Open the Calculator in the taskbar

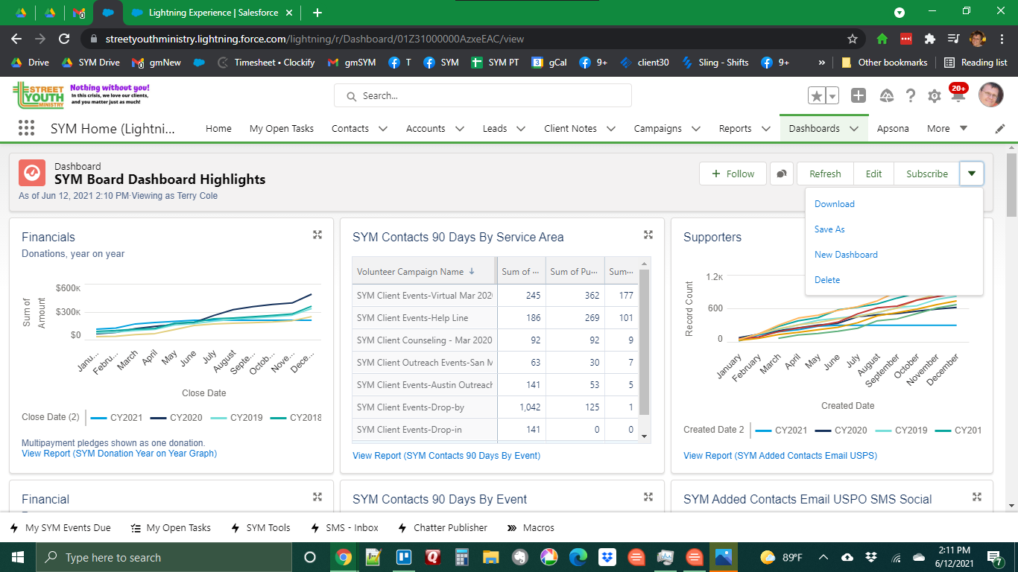click(x=461, y=557)
